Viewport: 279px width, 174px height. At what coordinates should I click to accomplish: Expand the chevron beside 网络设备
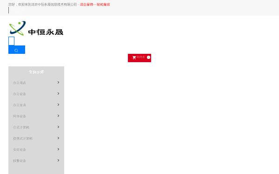click(x=58, y=116)
